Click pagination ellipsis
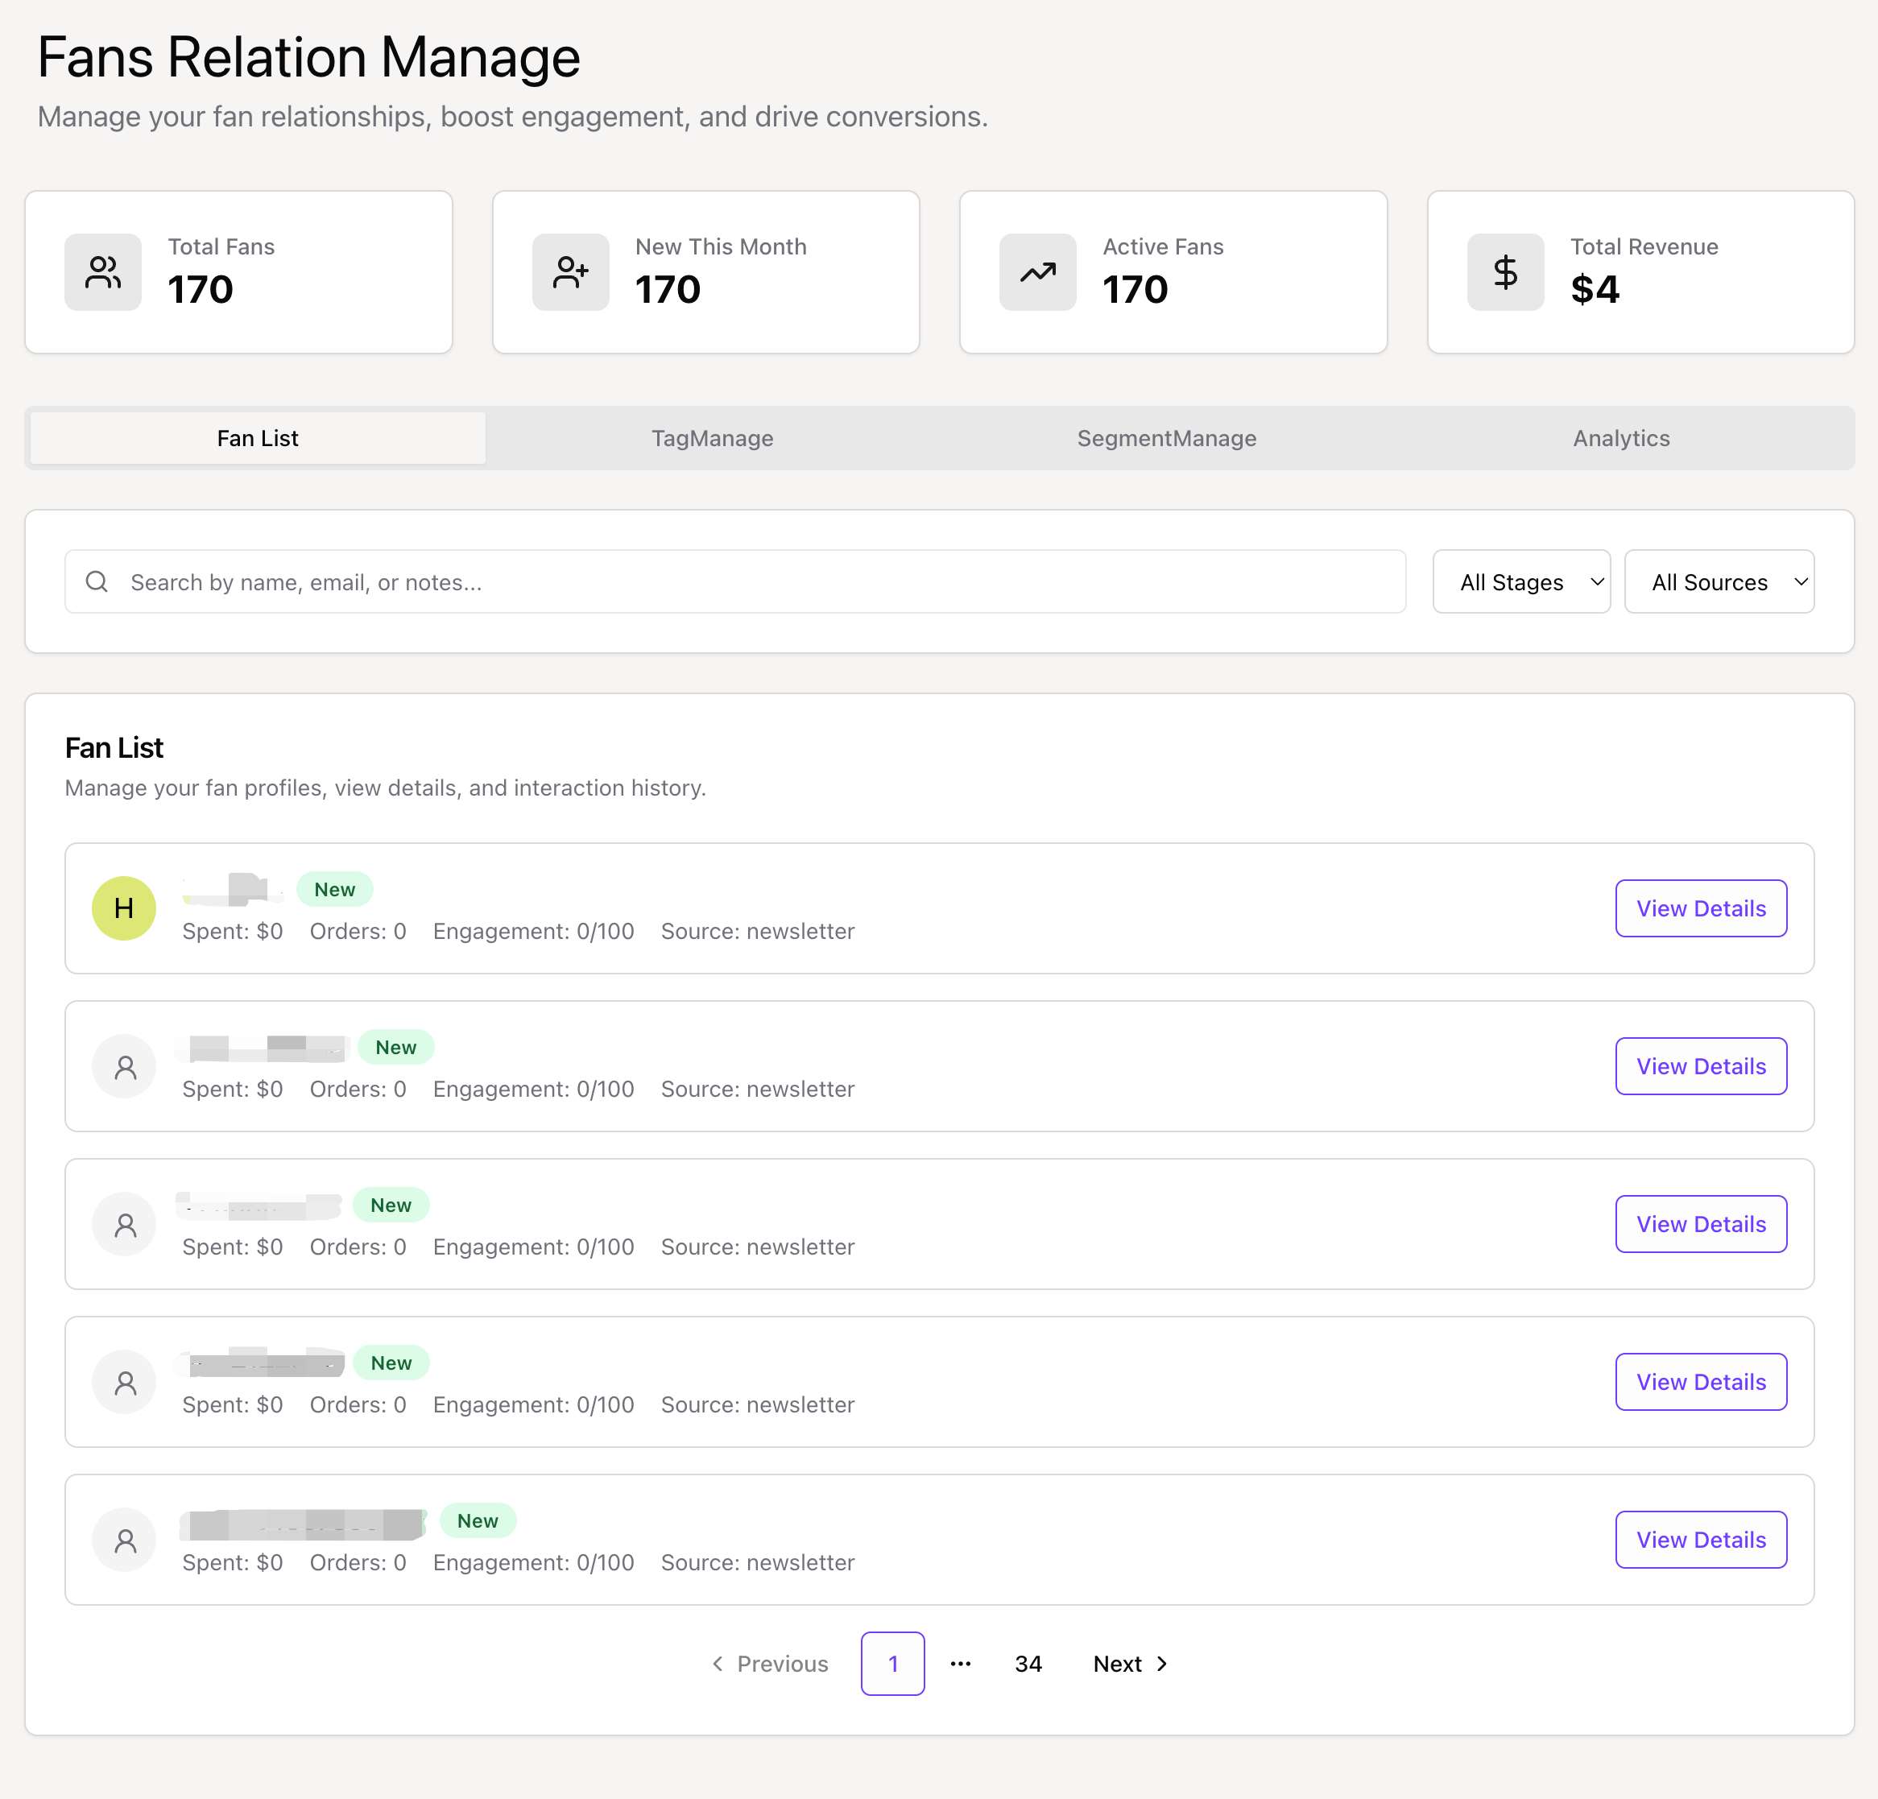Screen dimensions: 1878x1799 click(960, 1664)
